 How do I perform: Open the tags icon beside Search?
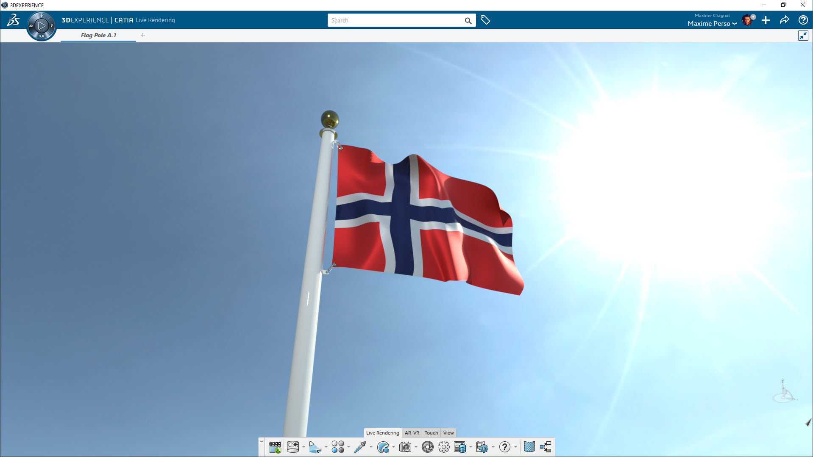[485, 20]
